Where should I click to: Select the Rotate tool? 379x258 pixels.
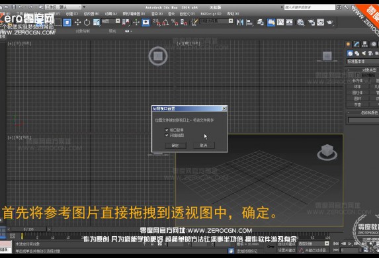87,22
